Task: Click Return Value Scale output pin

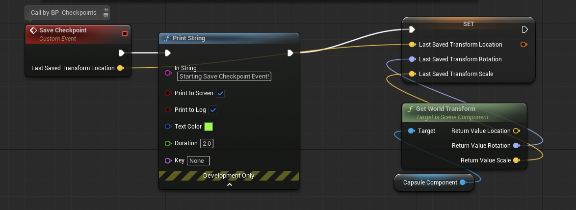Action: click(x=517, y=160)
